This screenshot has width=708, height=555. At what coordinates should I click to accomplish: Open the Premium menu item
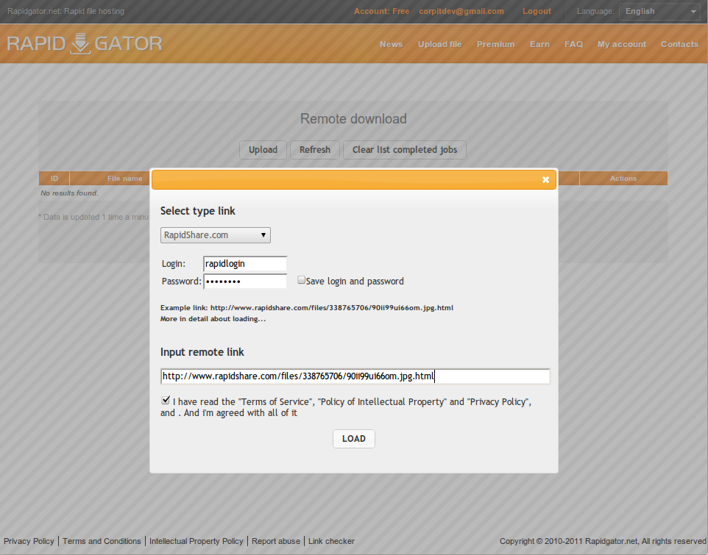[x=496, y=44]
